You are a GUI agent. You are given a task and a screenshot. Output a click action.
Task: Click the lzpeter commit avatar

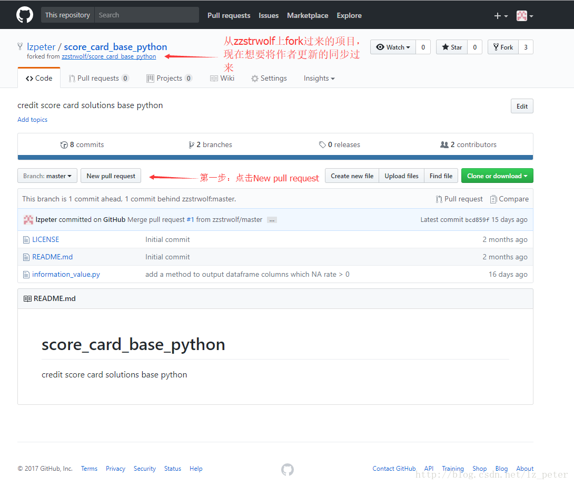(x=28, y=220)
